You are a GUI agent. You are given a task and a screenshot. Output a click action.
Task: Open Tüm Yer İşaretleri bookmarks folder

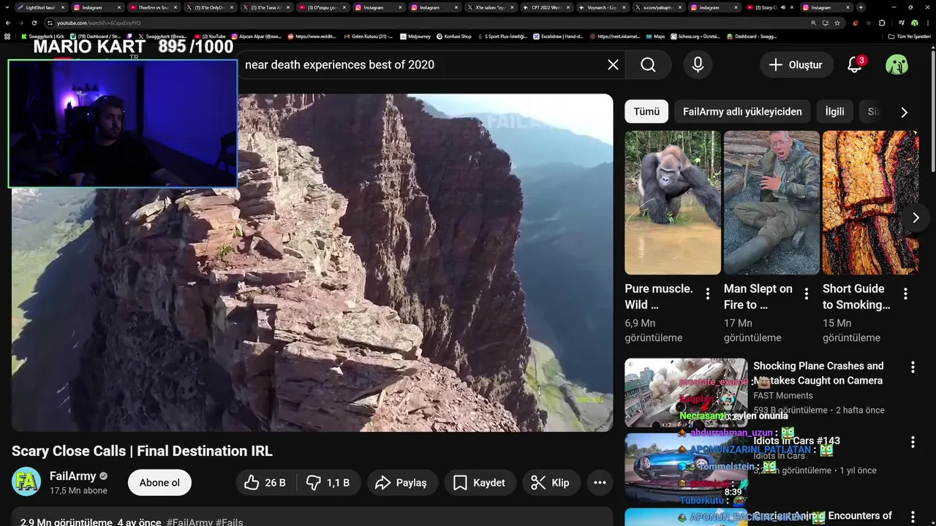pos(909,37)
